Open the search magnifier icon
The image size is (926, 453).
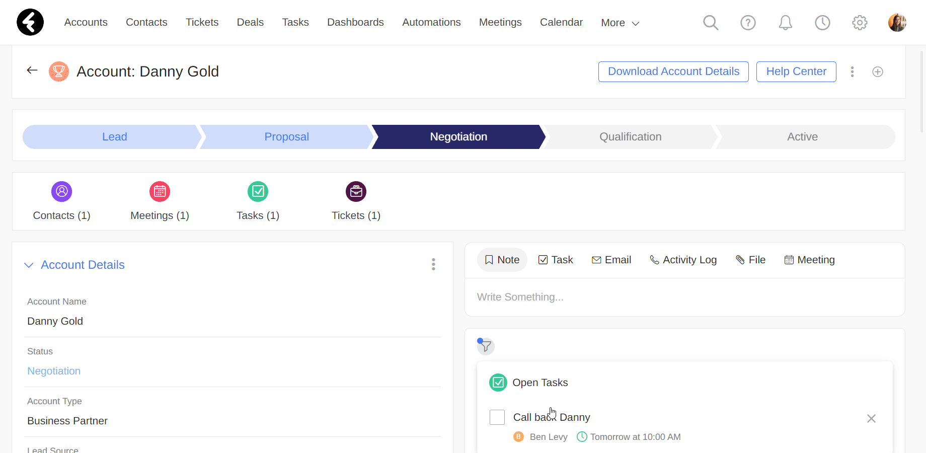pos(711,23)
